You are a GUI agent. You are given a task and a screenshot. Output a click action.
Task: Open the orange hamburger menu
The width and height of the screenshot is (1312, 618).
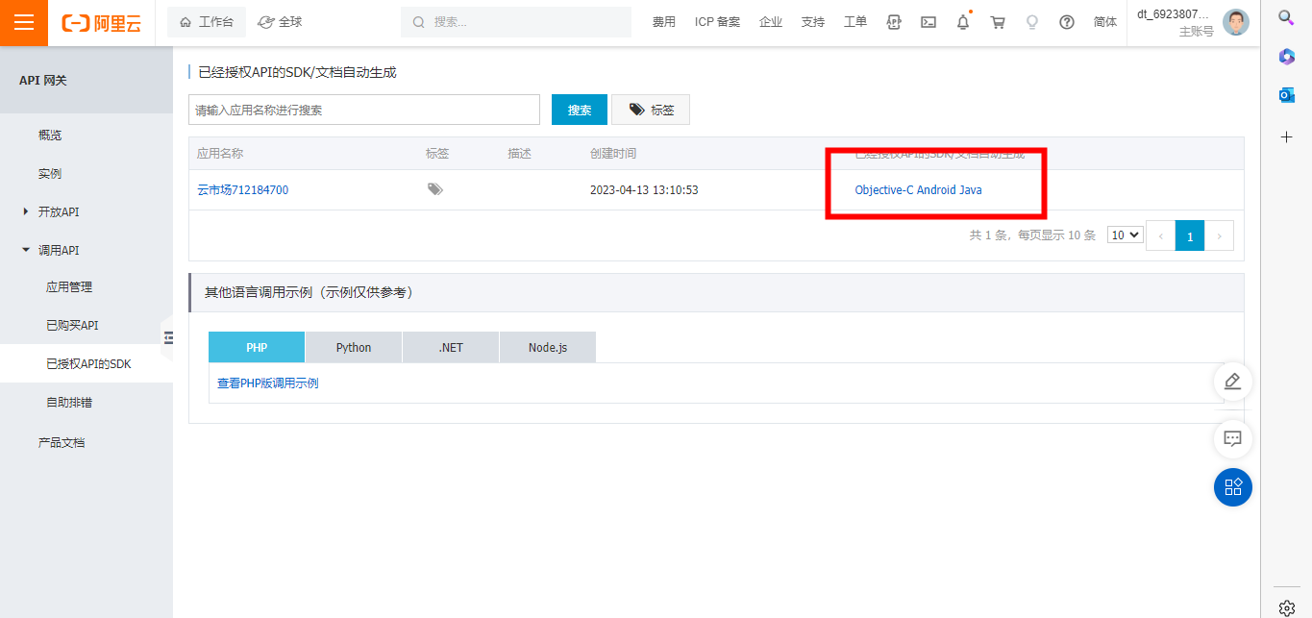(x=24, y=22)
